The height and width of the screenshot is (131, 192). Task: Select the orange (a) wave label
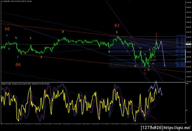point(7,29)
